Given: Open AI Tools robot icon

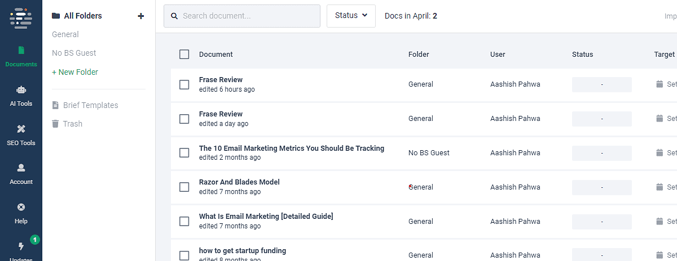Looking at the screenshot, I should (x=21, y=90).
